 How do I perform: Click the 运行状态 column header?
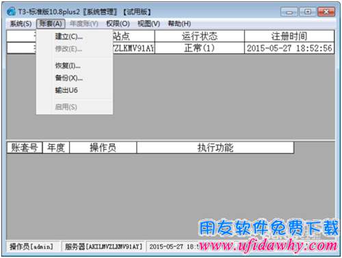(x=200, y=36)
